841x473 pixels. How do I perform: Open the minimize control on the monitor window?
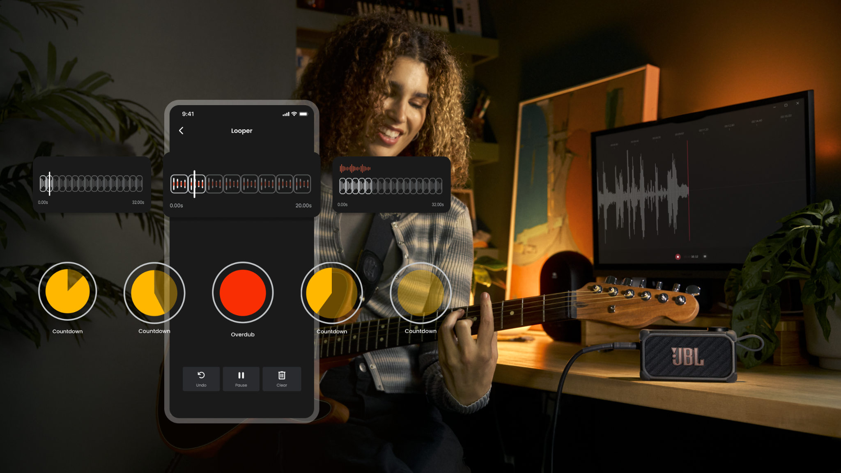click(x=774, y=107)
